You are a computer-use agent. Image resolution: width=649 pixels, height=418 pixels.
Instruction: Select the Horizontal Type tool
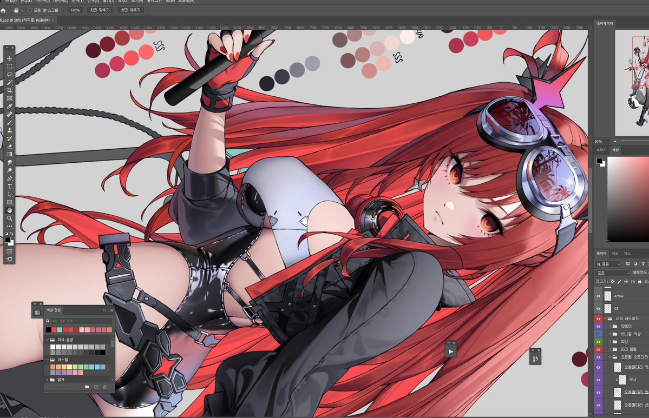(10, 187)
